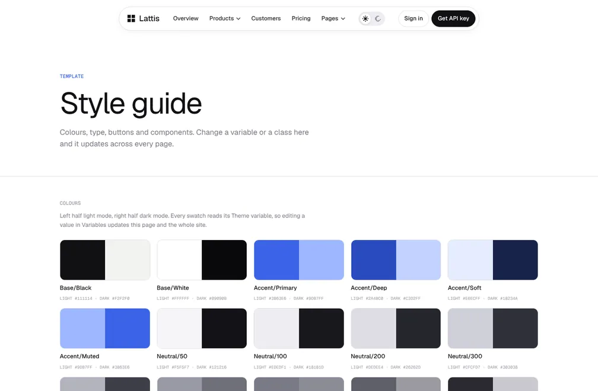This screenshot has width=598, height=391.
Task: Select Neutral/300 light-mode swatch half
Action: (470, 328)
